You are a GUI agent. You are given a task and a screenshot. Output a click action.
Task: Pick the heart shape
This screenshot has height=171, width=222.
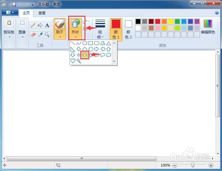(x=73, y=61)
